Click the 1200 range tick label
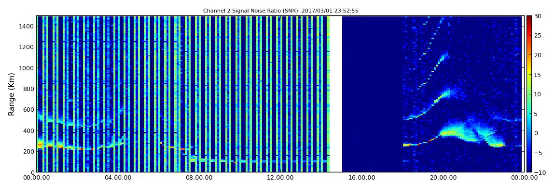This screenshot has width=555, height=196. 27,47
